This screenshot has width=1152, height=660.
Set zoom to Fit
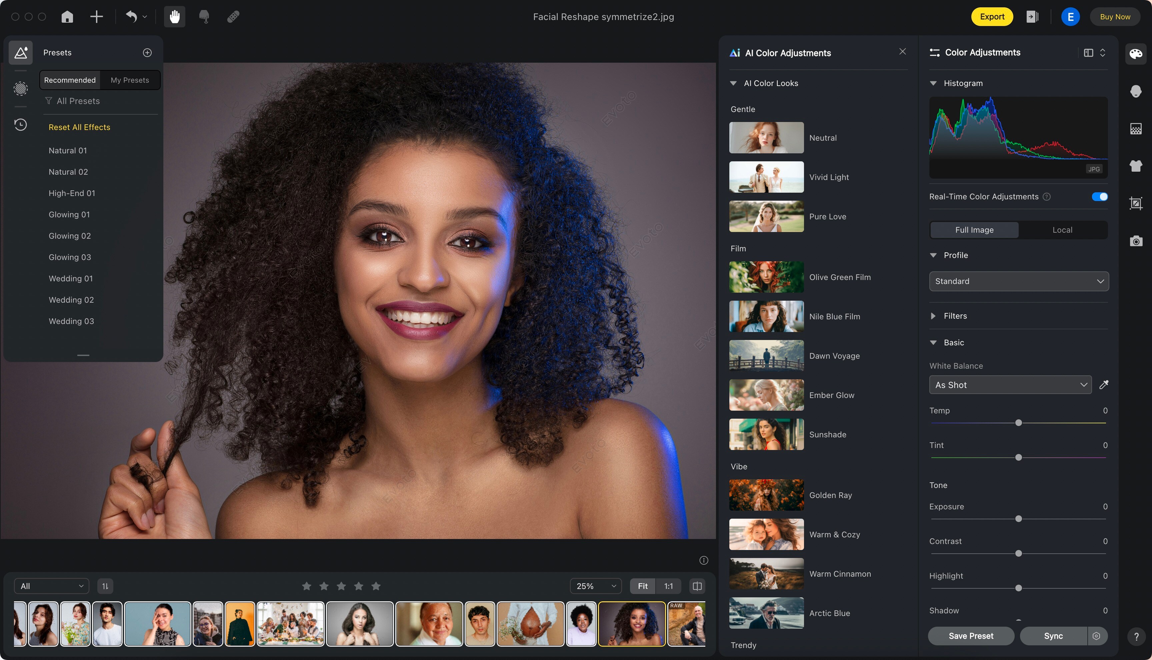click(x=643, y=586)
